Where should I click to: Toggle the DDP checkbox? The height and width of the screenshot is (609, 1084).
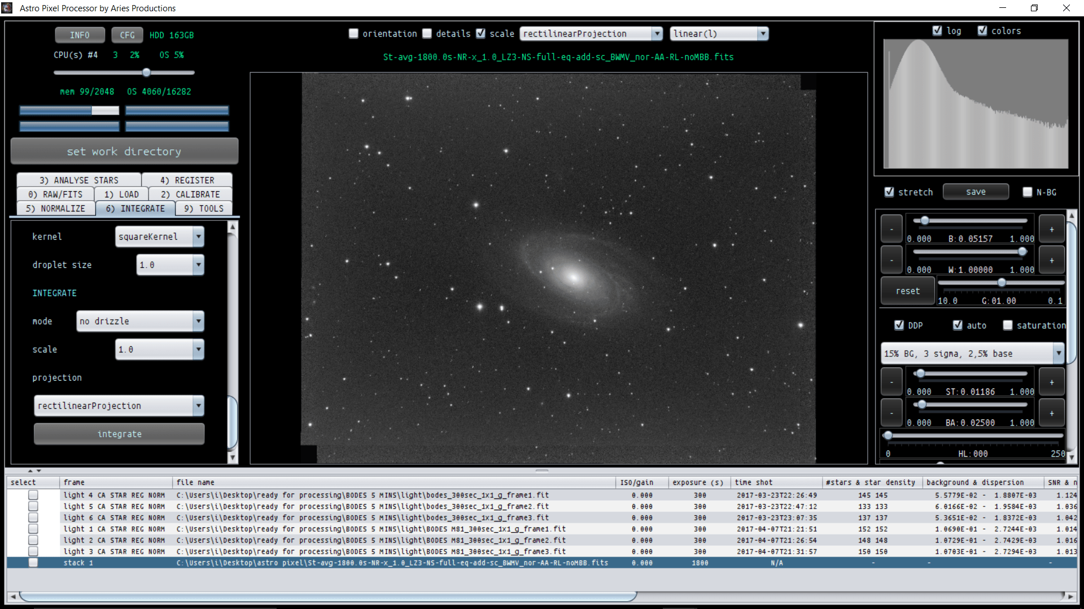899,325
